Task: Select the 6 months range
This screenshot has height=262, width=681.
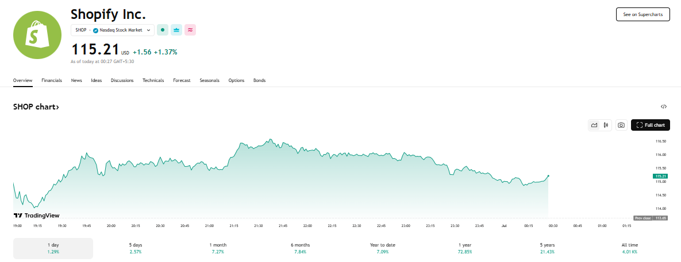Action: [x=301, y=248]
